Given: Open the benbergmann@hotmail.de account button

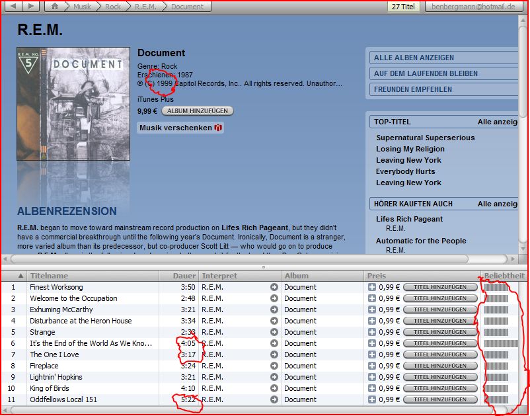Looking at the screenshot, I should (474, 7).
